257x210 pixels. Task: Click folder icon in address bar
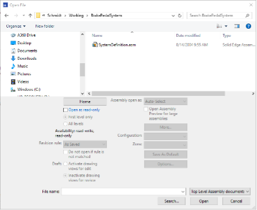[38, 15]
